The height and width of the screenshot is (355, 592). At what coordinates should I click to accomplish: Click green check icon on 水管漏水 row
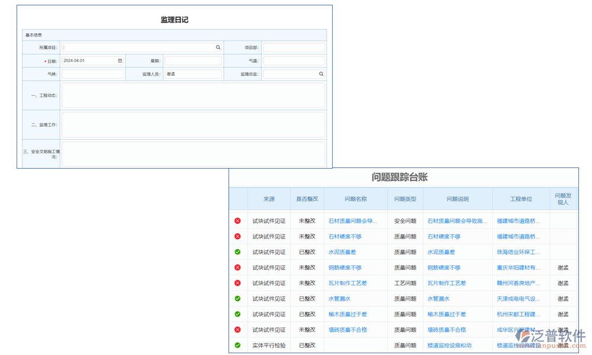(237, 298)
